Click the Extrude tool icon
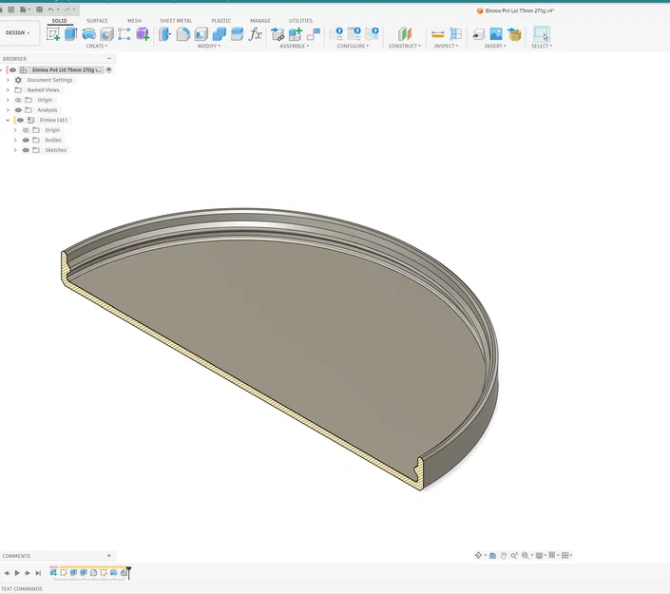This screenshot has width=670, height=594. click(x=70, y=34)
